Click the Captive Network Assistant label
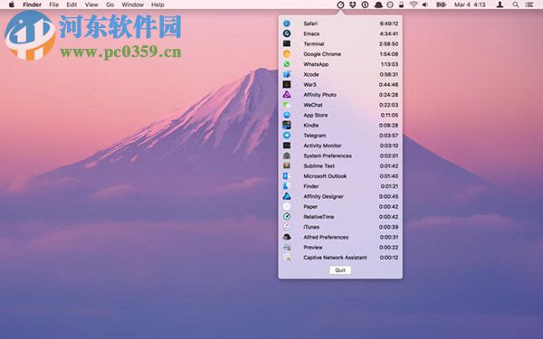The width and height of the screenshot is (543, 339). (x=335, y=258)
